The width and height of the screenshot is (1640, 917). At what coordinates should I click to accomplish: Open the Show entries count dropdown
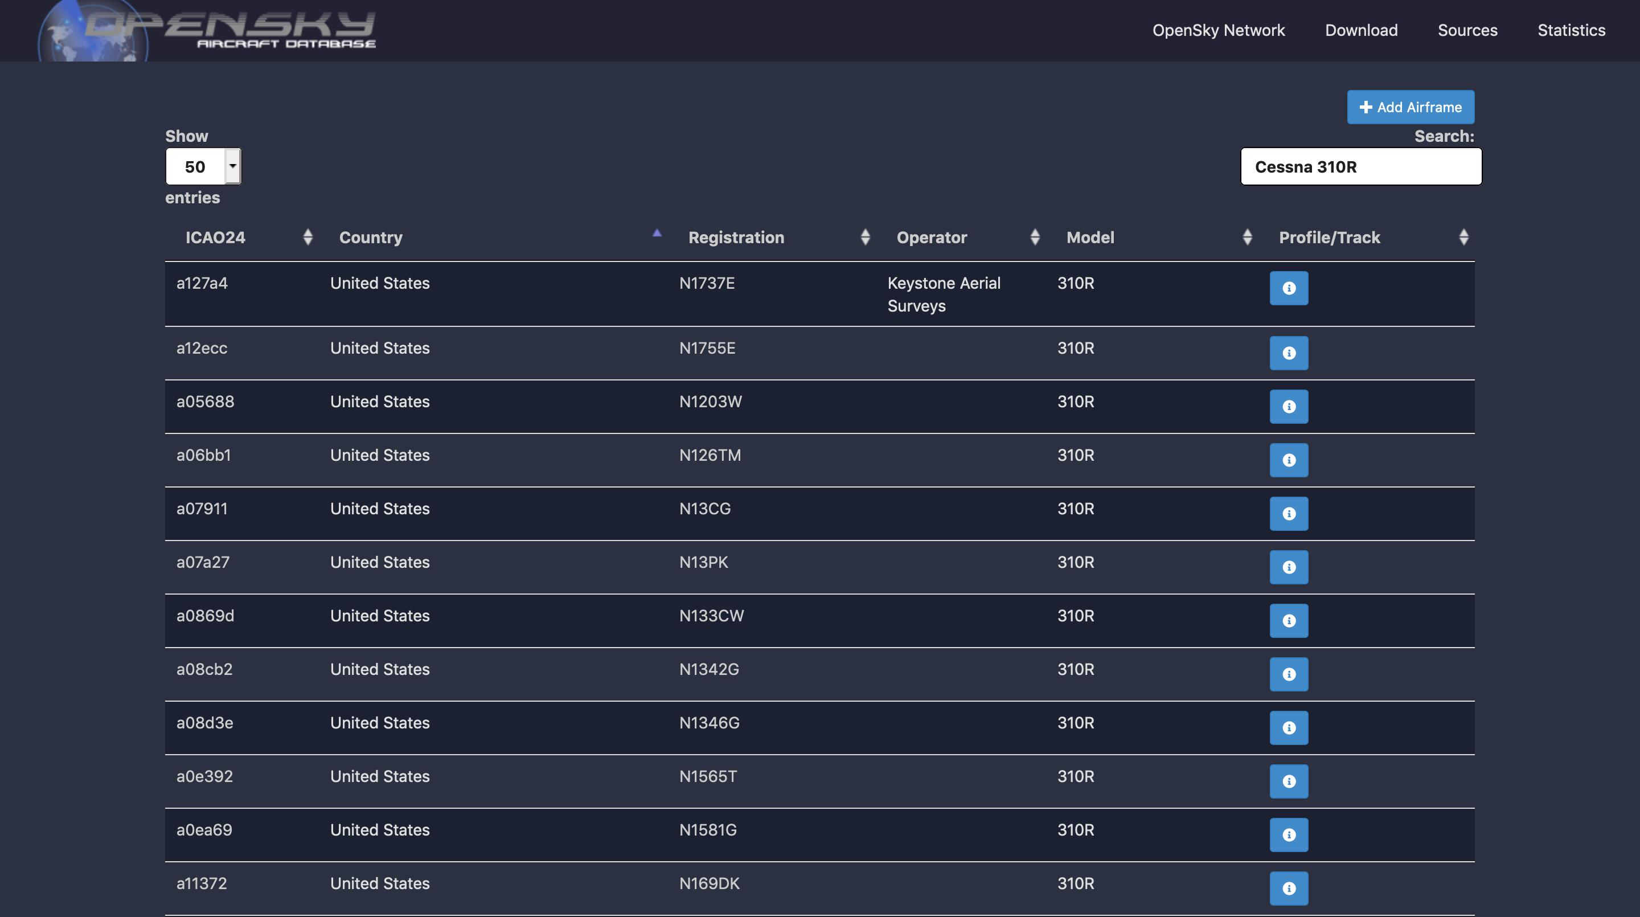(203, 167)
